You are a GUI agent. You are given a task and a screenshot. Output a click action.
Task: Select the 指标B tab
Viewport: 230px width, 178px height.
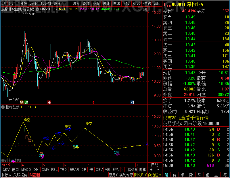click(132, 170)
